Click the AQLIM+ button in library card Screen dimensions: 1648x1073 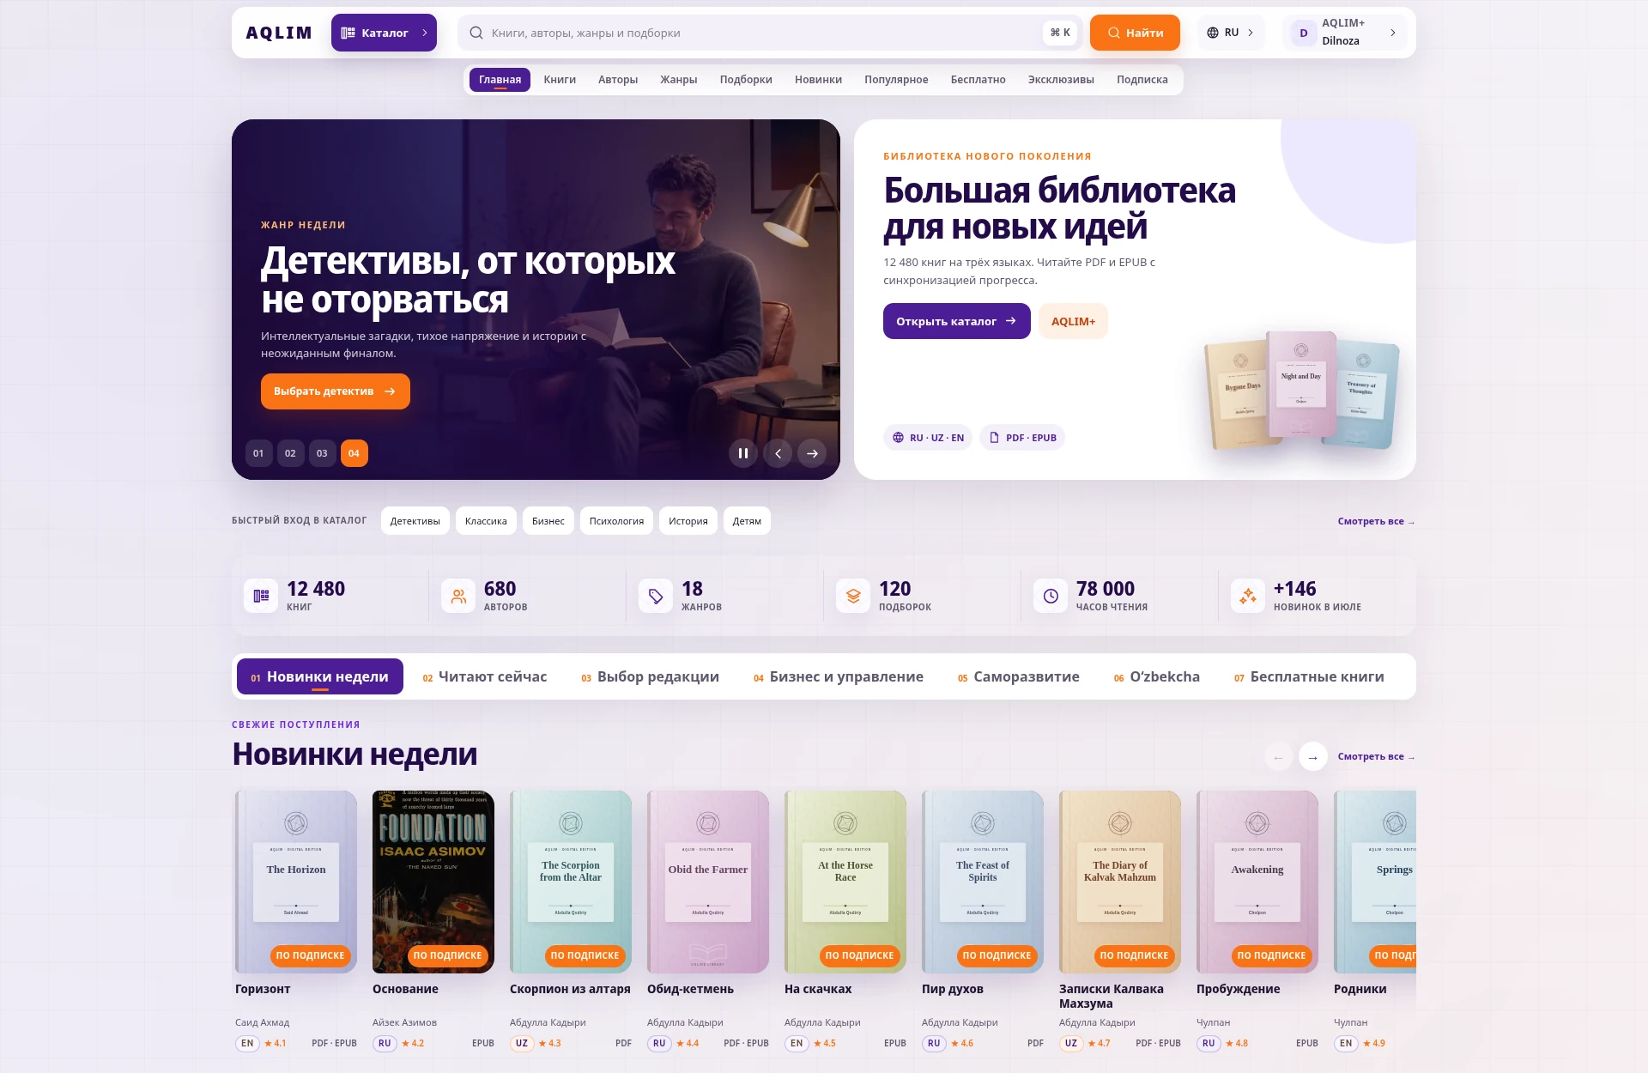1073,321
